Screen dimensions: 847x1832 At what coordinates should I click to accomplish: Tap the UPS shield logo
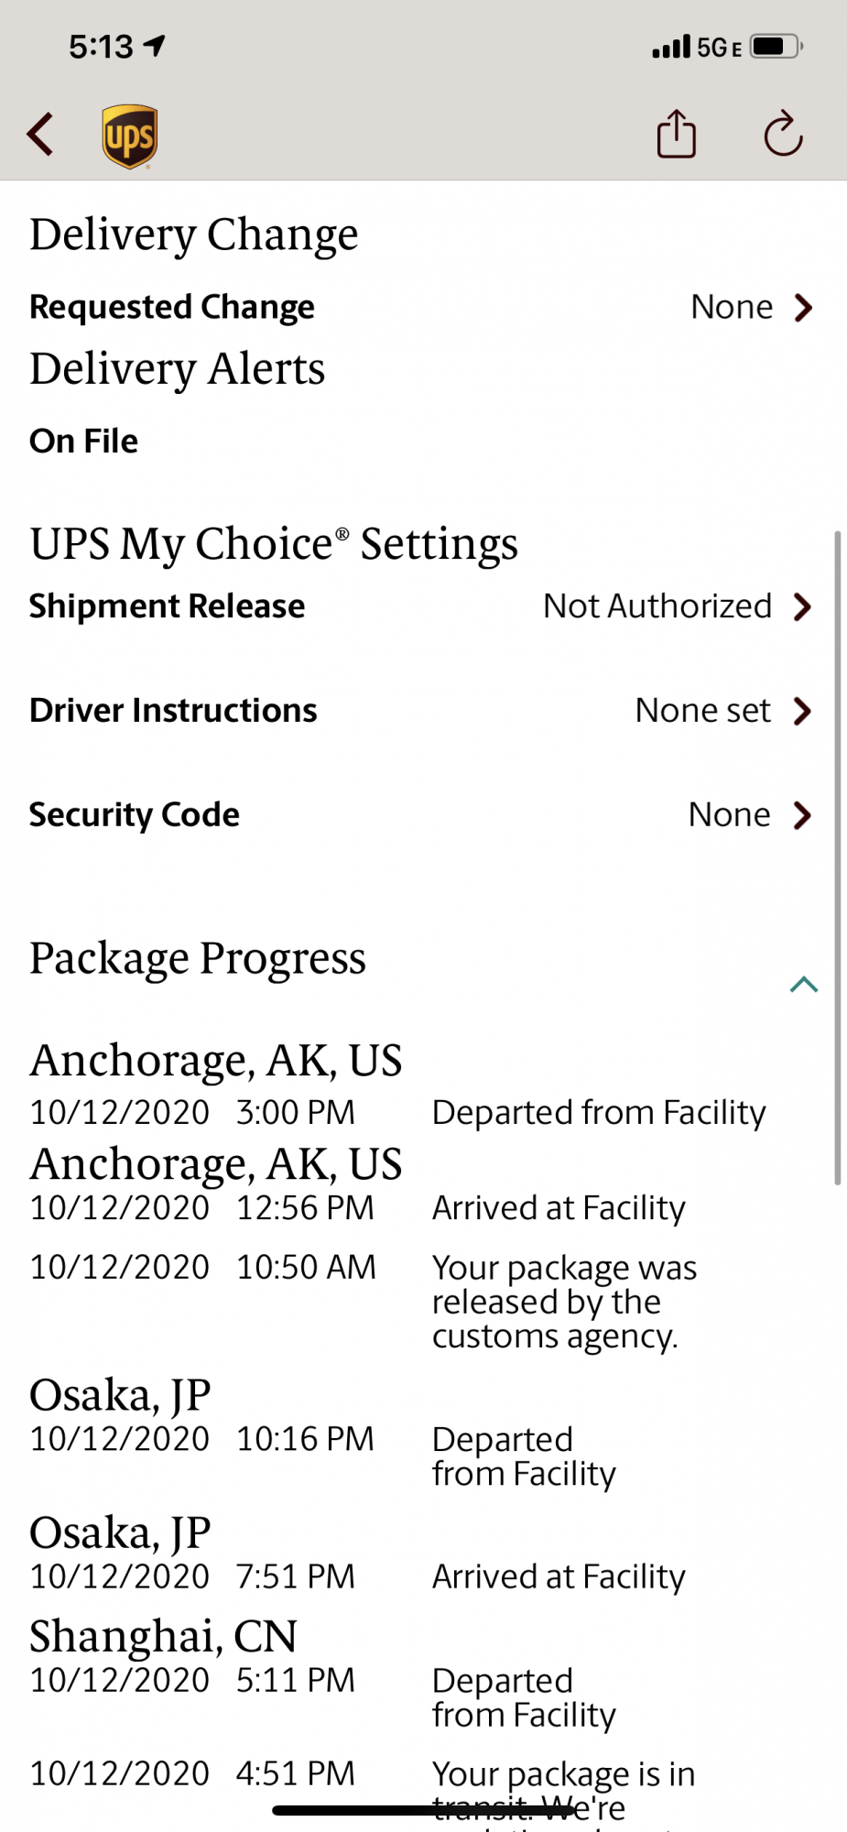coord(129,136)
